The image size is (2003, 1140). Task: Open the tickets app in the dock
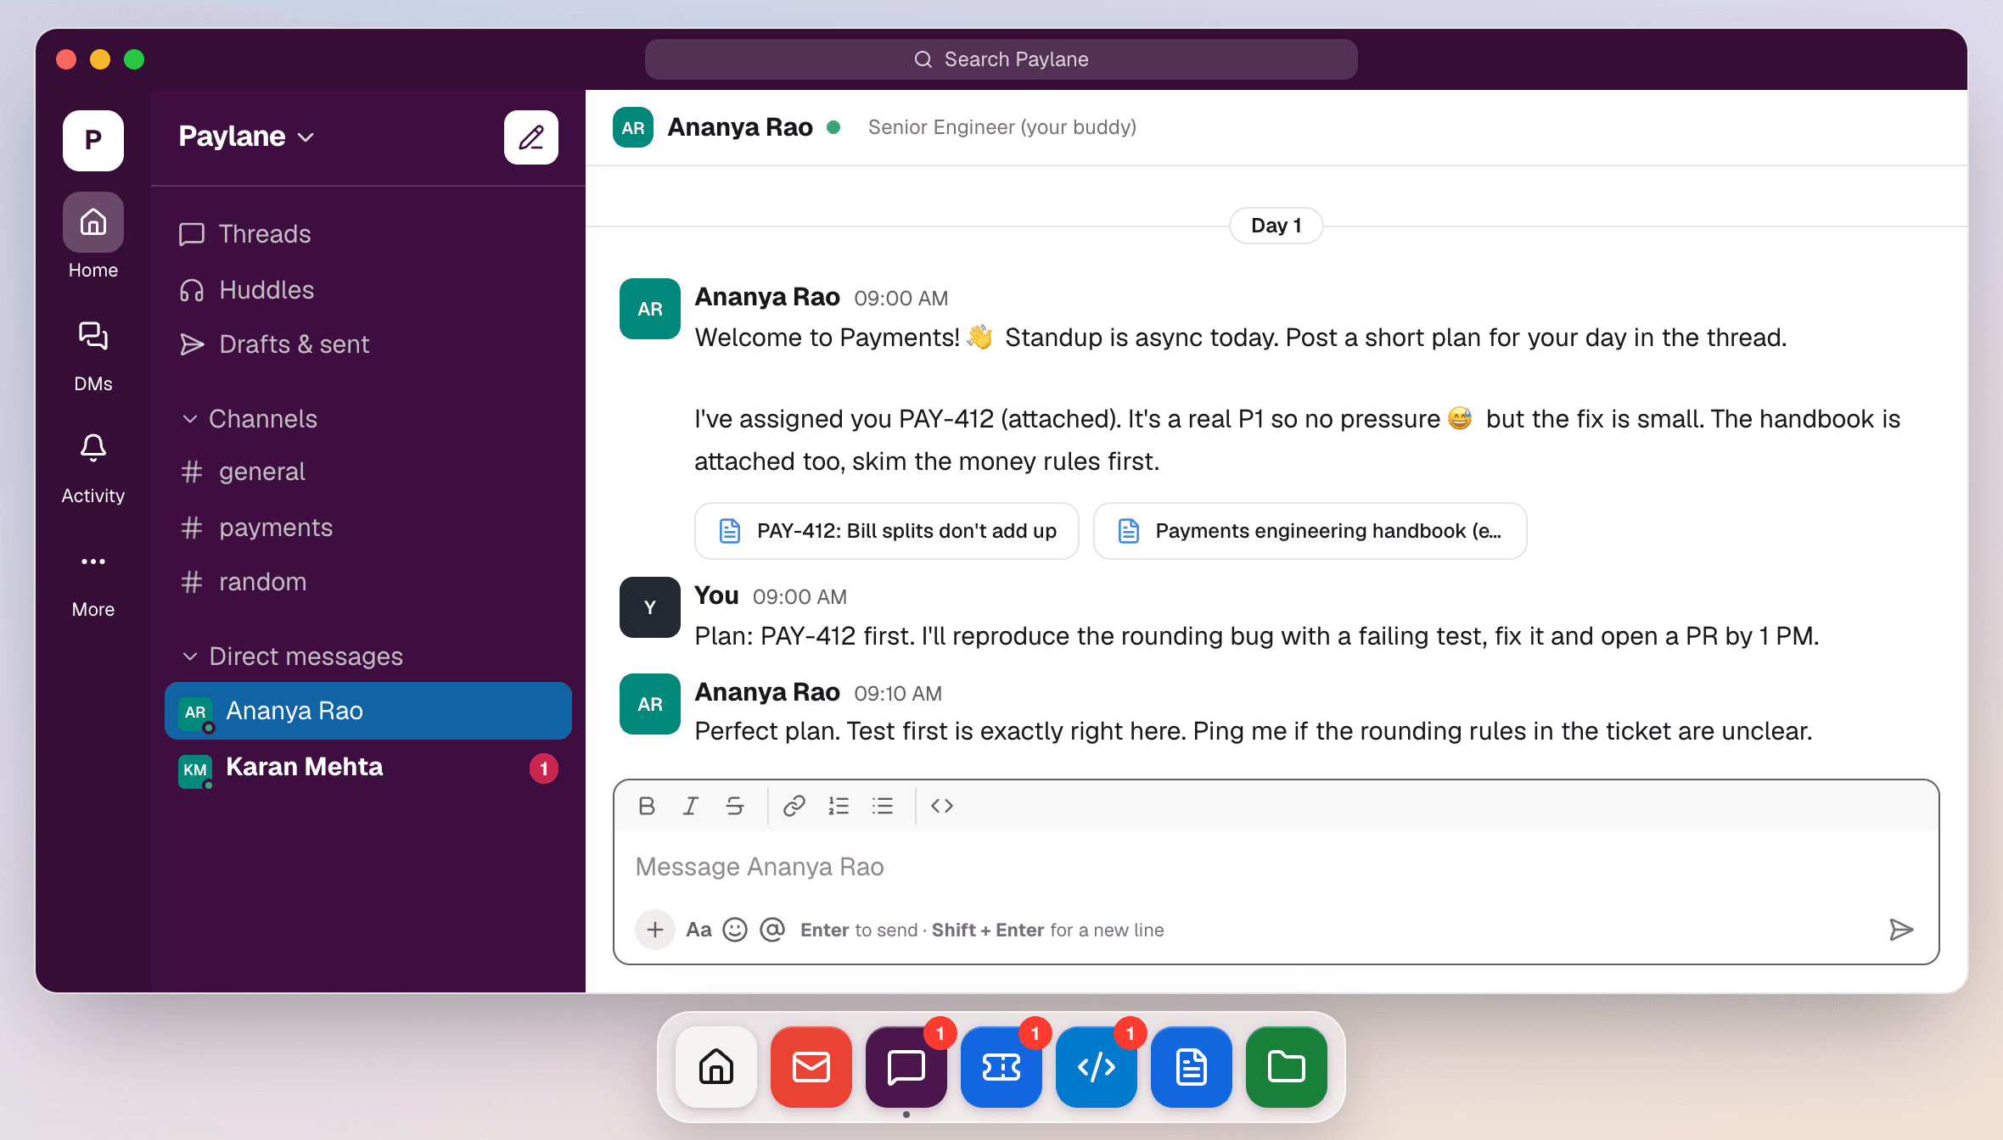(x=1001, y=1067)
